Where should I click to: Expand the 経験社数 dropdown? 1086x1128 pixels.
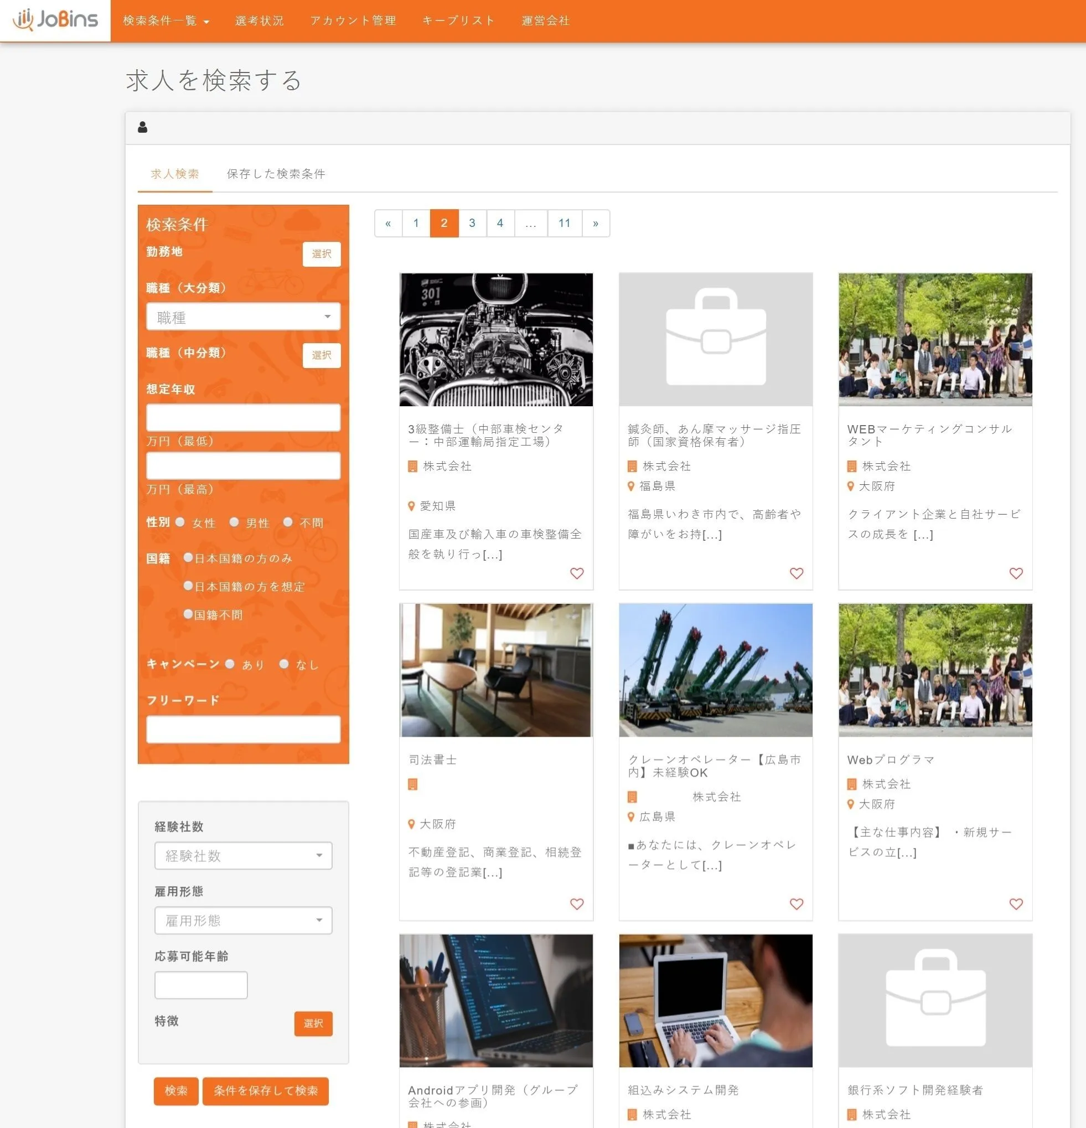tap(243, 855)
